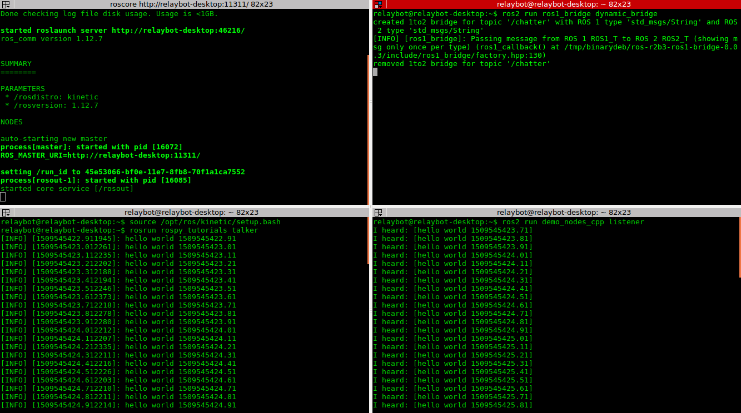The width and height of the screenshot is (741, 413).
Task: Click 'I heard: [hello world 1509545424.91]'
Action: 453,330
